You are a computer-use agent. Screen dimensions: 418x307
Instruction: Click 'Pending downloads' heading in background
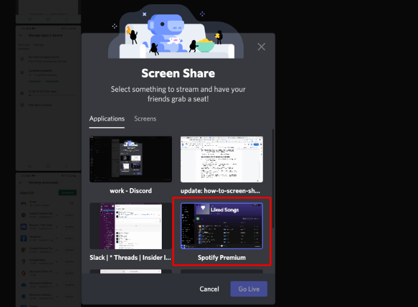tap(43, 183)
